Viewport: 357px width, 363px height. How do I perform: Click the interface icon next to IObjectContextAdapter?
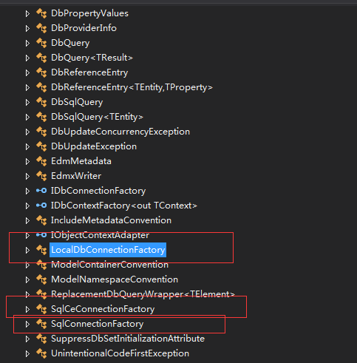41,235
